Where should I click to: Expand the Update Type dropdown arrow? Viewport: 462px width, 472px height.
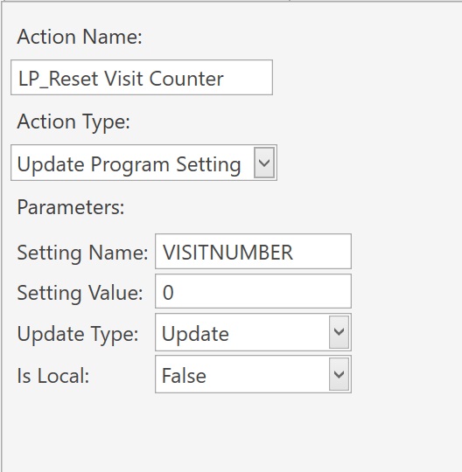click(x=339, y=332)
